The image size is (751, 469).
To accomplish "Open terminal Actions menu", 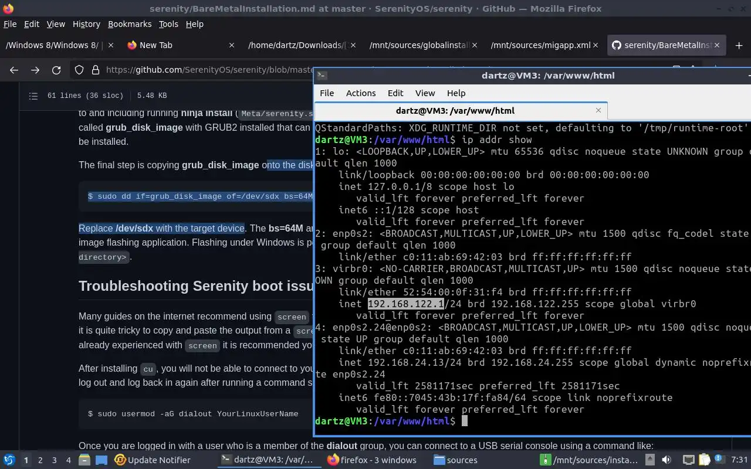I will pos(361,93).
